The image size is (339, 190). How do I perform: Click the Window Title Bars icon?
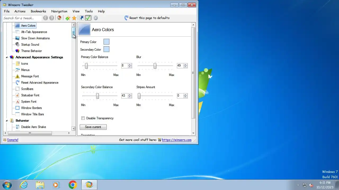coord(17,114)
